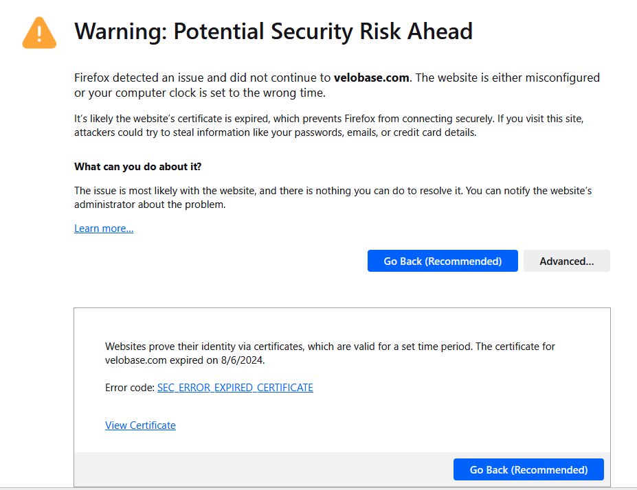Click the top Go Back (Recommended) button
The image size is (637, 490).
pyautogui.click(x=443, y=261)
